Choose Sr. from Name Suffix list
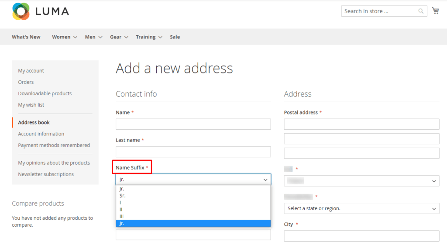The width and height of the screenshot is (447, 246). click(123, 196)
